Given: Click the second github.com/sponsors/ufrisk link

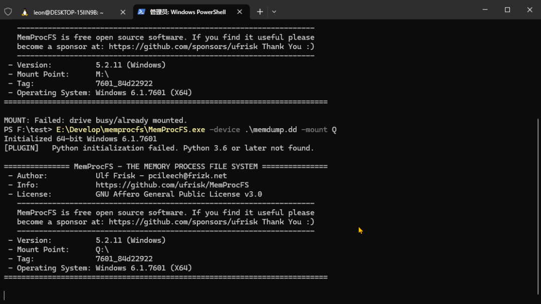Looking at the screenshot, I should click(183, 222).
